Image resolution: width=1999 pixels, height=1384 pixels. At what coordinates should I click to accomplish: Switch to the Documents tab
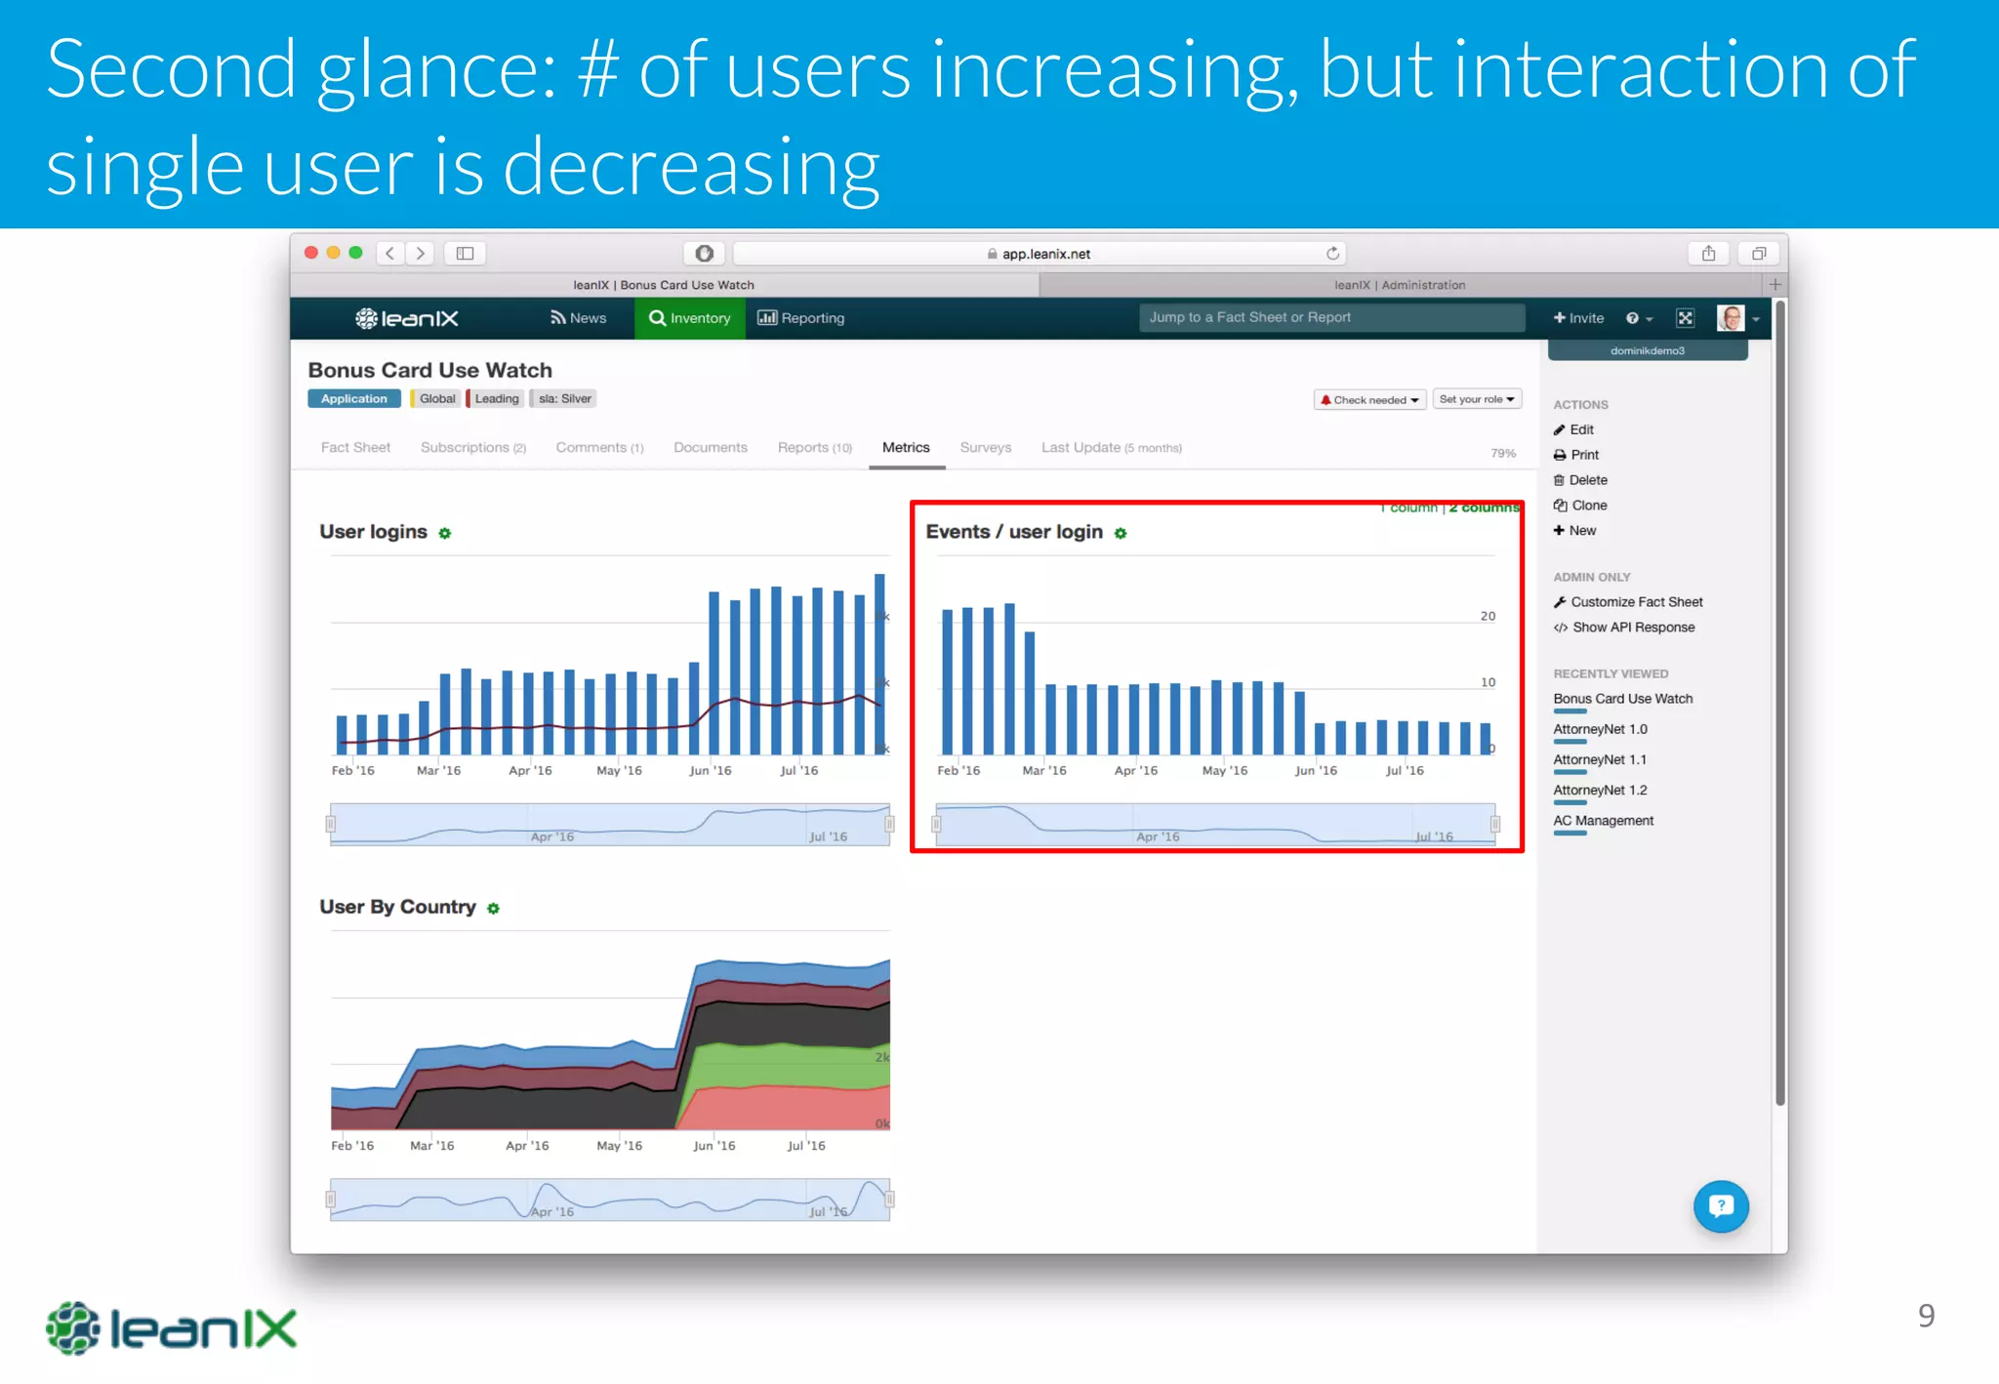point(711,448)
